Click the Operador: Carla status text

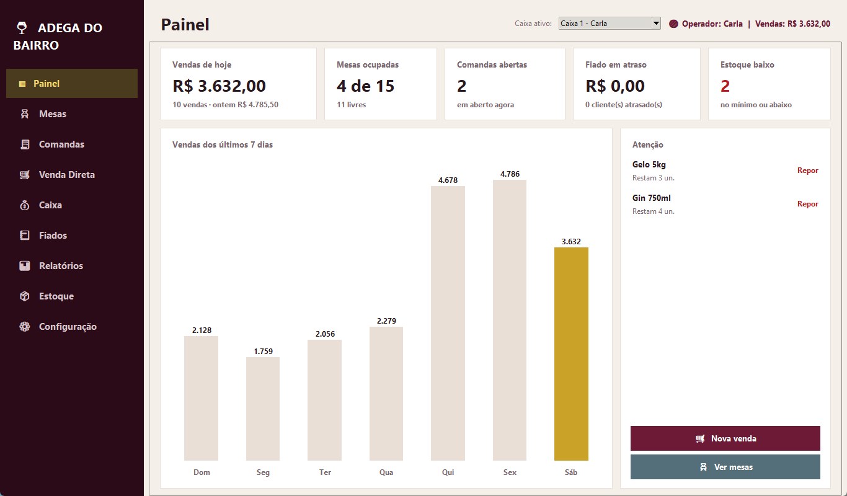[712, 24]
